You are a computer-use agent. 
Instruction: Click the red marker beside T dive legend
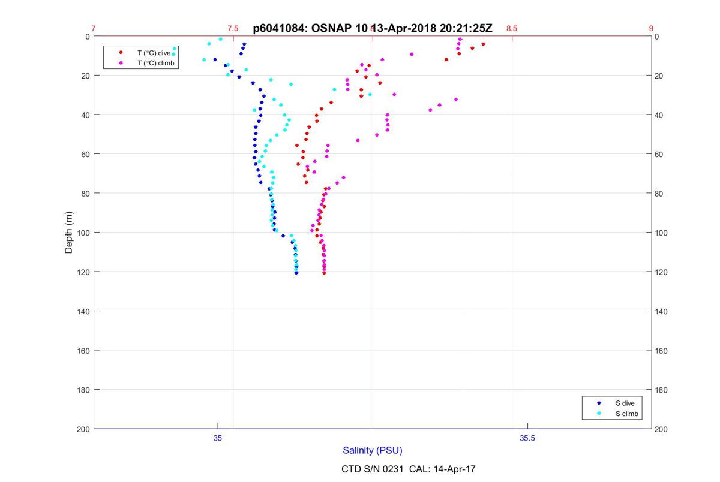[121, 53]
